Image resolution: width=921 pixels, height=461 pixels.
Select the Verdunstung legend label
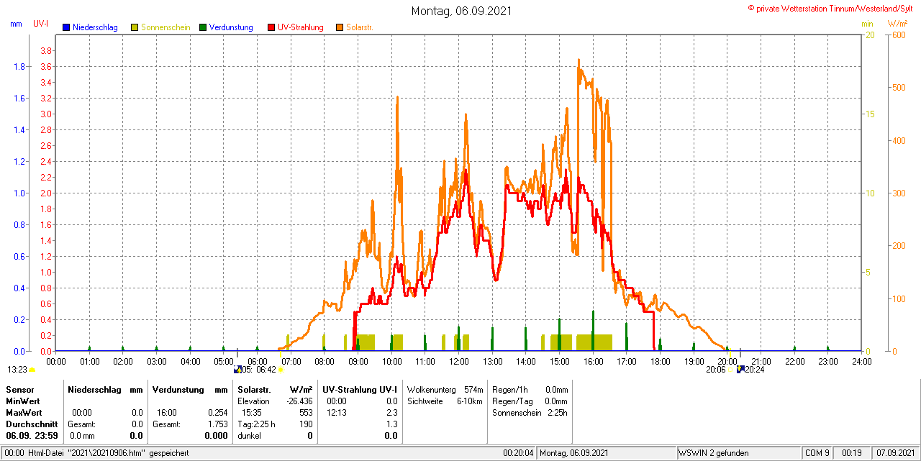(231, 27)
